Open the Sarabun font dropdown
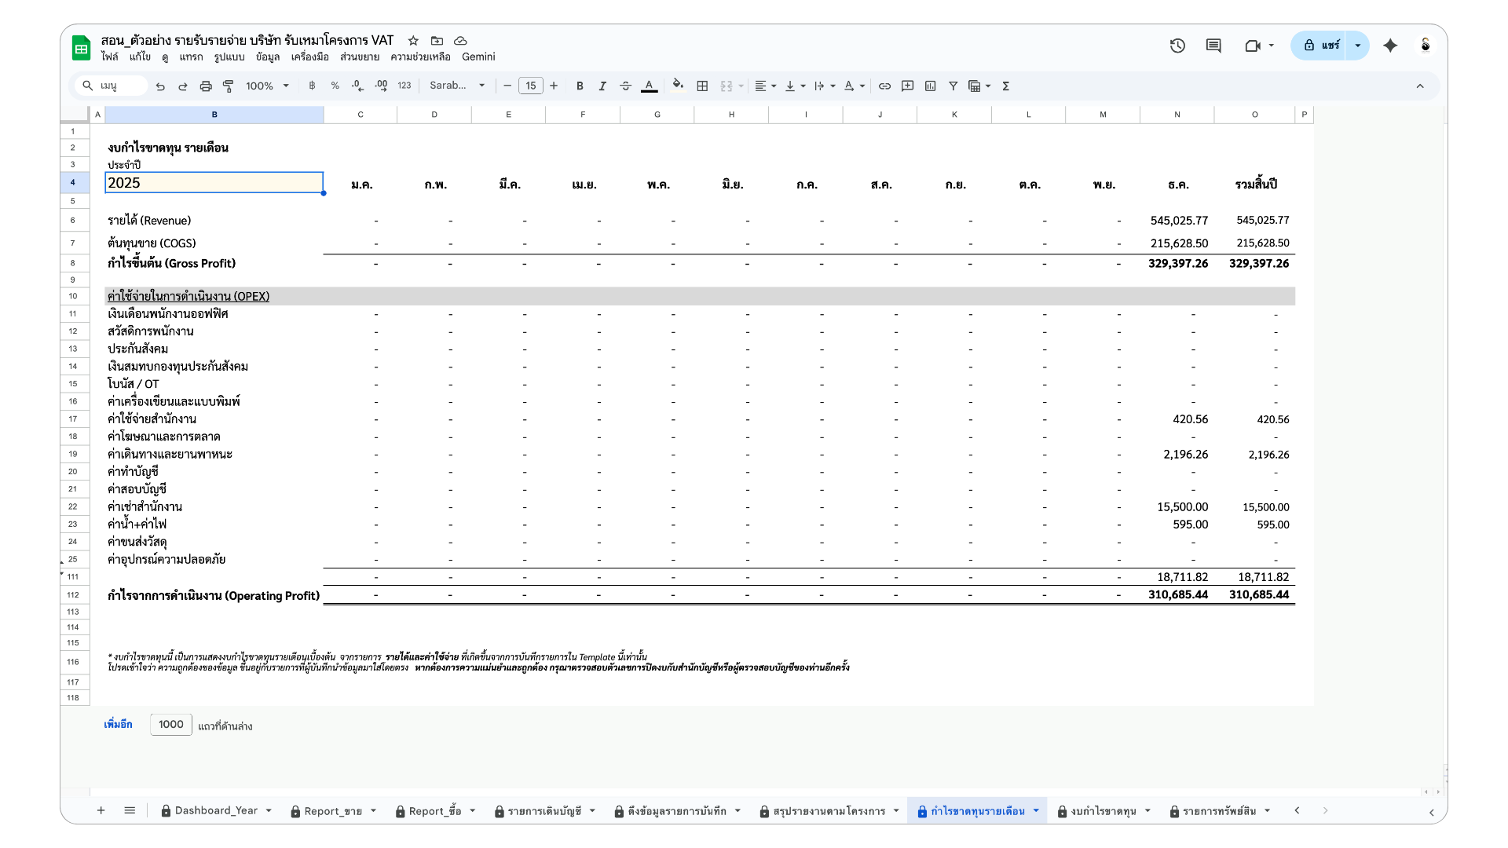 click(457, 86)
